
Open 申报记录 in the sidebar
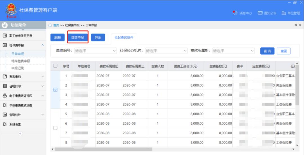(x=17, y=68)
